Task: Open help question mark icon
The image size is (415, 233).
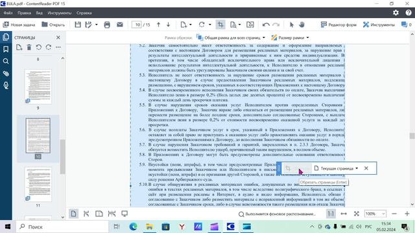Action: coord(409,13)
